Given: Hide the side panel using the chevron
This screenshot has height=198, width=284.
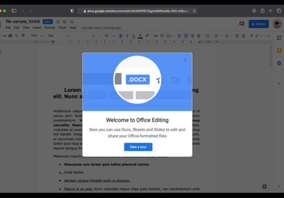Looking at the screenshot, I should [279, 186].
